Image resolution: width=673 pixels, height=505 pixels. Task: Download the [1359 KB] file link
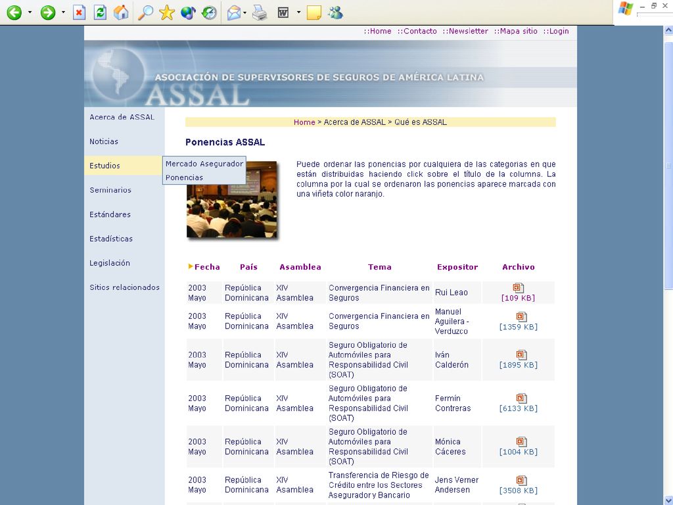pyautogui.click(x=519, y=327)
